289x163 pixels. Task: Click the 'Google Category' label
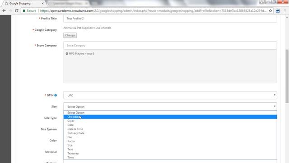46,30
